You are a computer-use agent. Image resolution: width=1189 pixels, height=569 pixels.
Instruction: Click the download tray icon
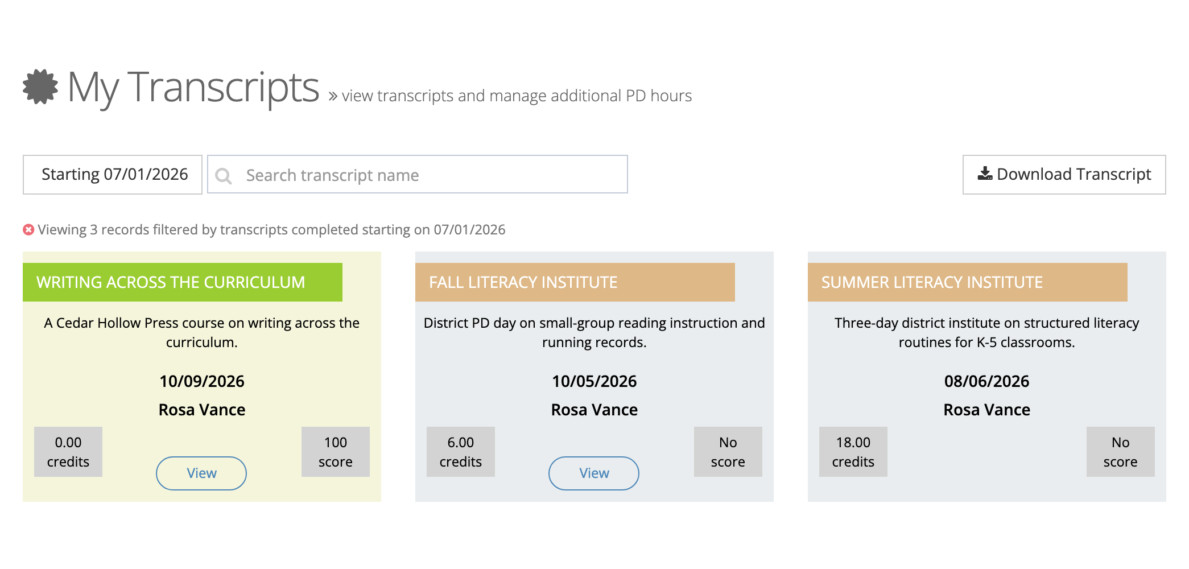pos(985,174)
